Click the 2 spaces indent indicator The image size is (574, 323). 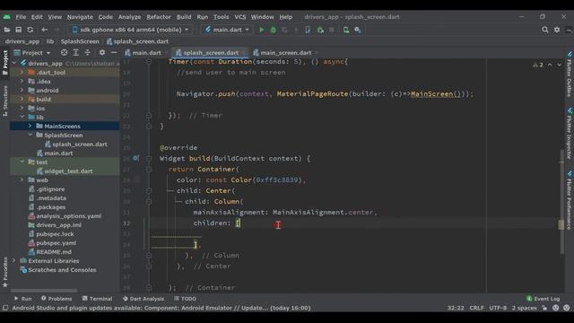click(x=524, y=308)
